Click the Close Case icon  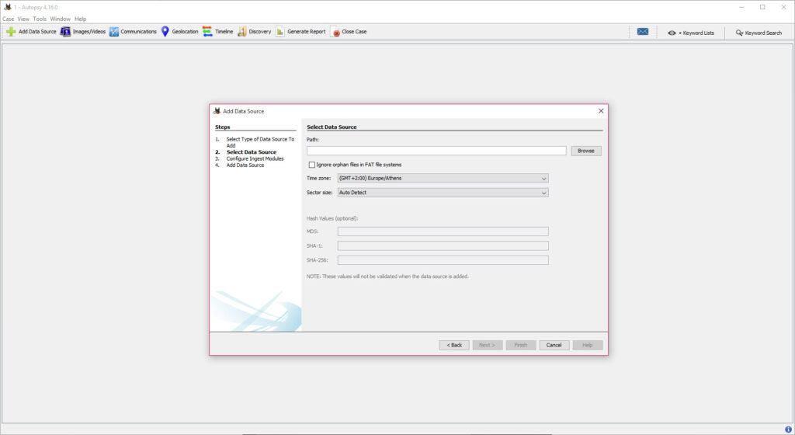[x=335, y=31]
